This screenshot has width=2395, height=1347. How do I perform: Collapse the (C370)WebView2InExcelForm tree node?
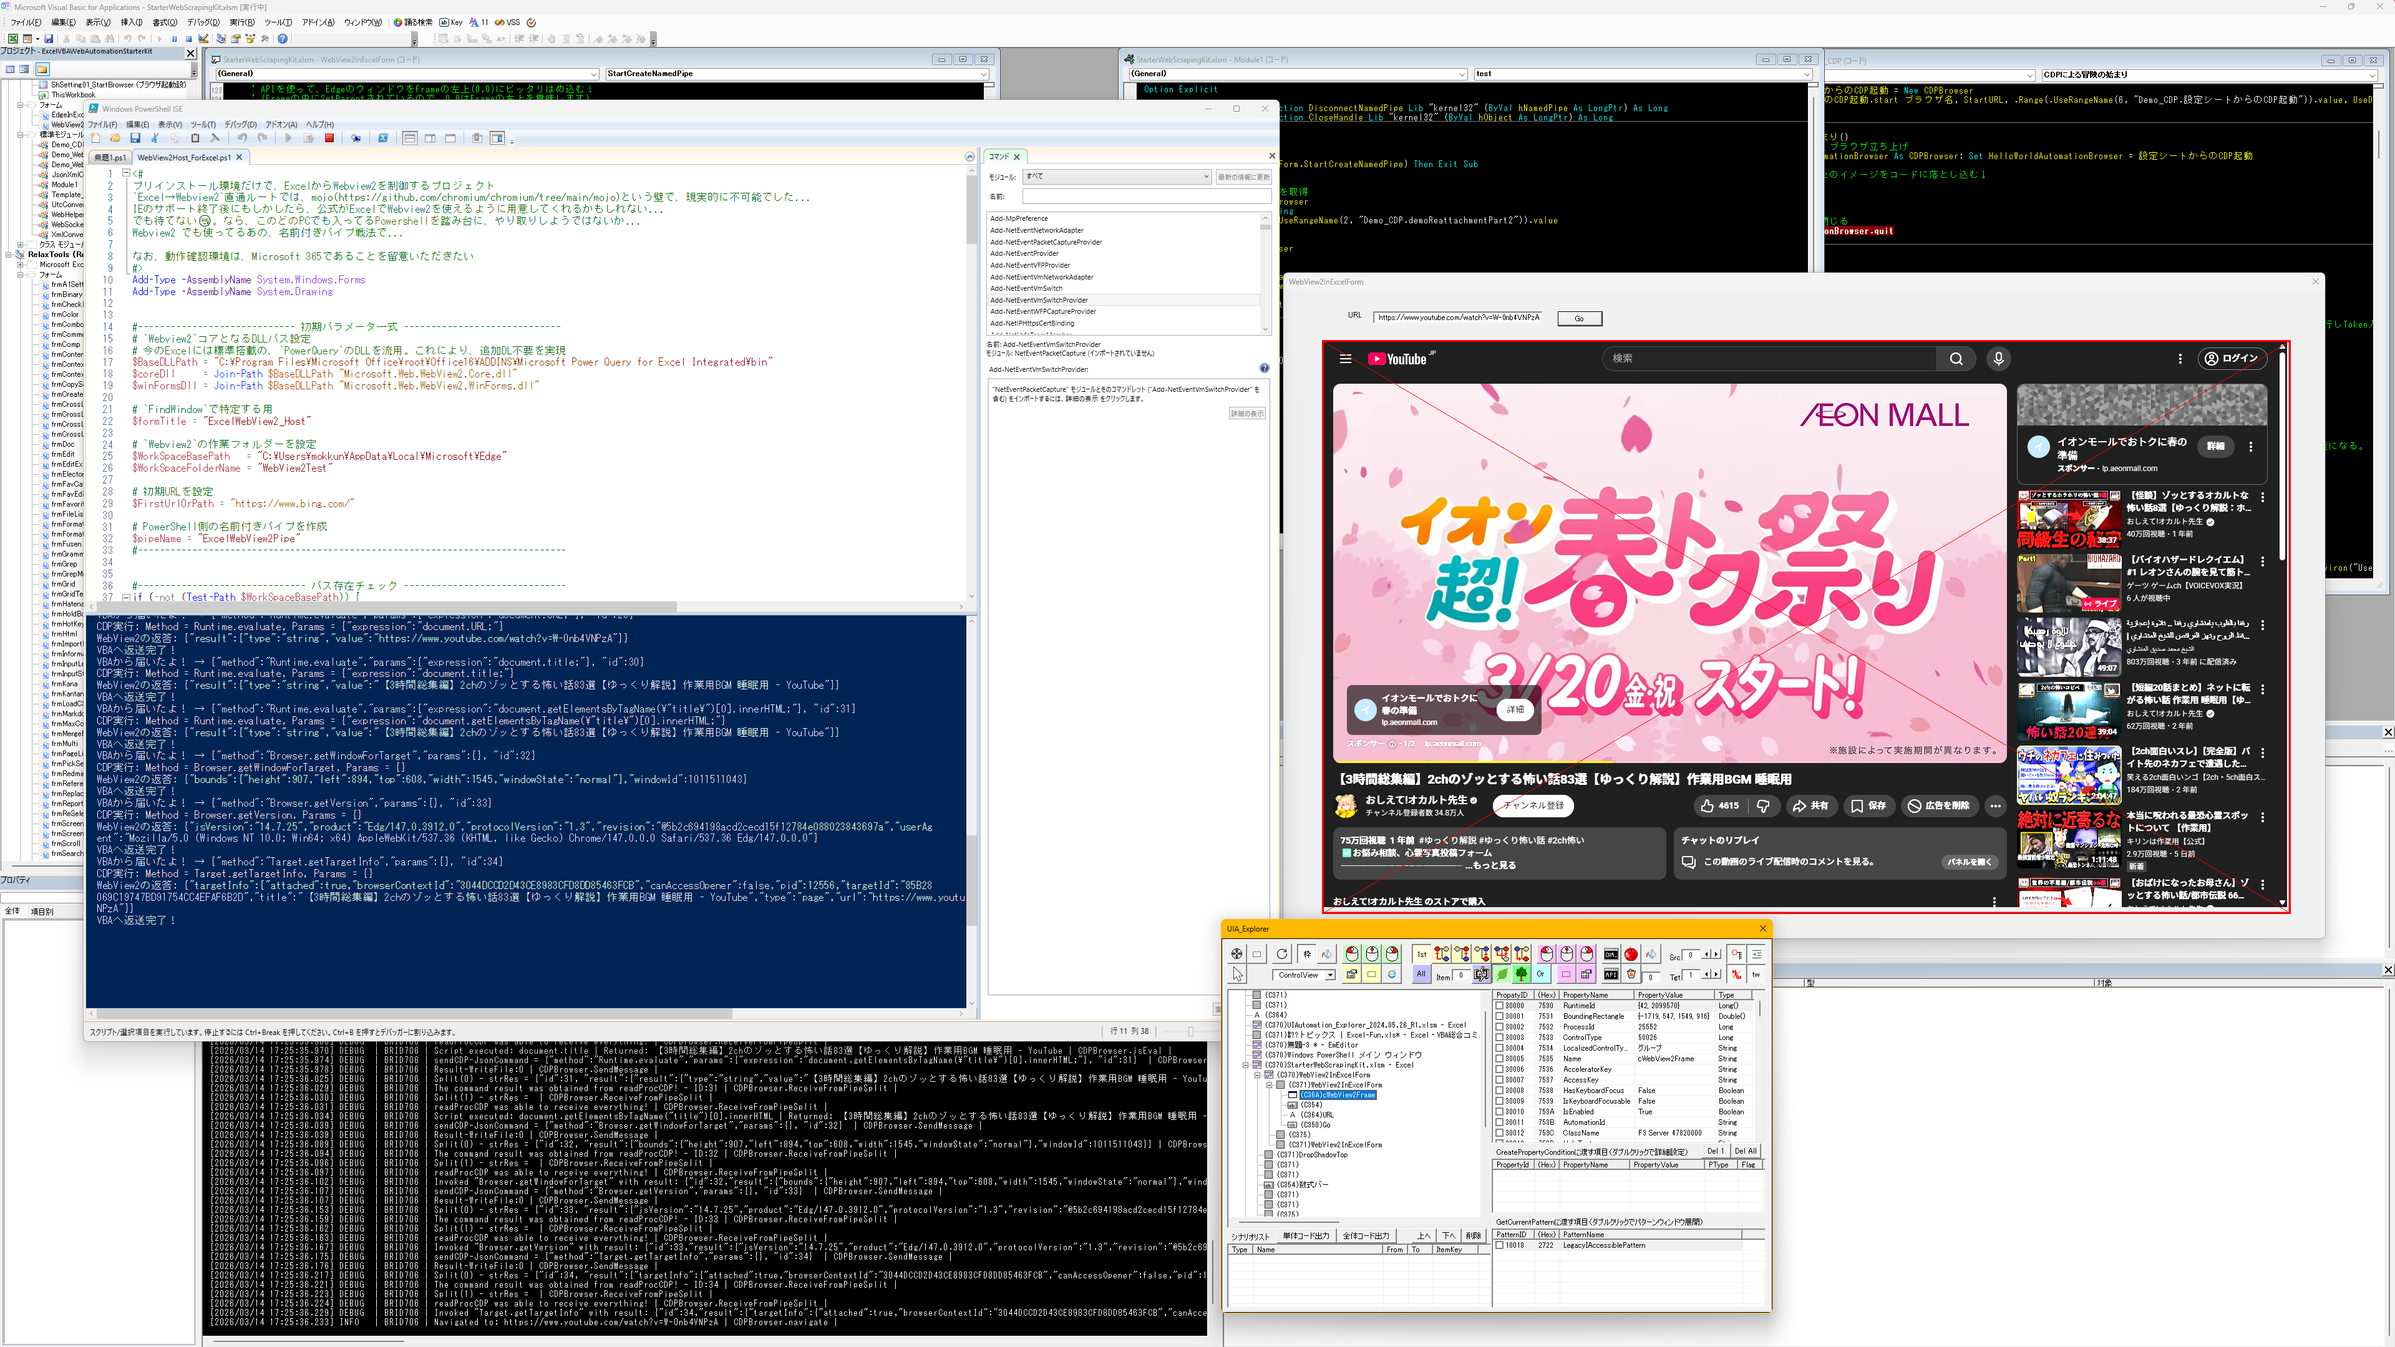1257,1076
